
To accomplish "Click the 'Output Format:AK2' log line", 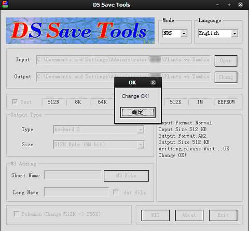I will pos(183,136).
